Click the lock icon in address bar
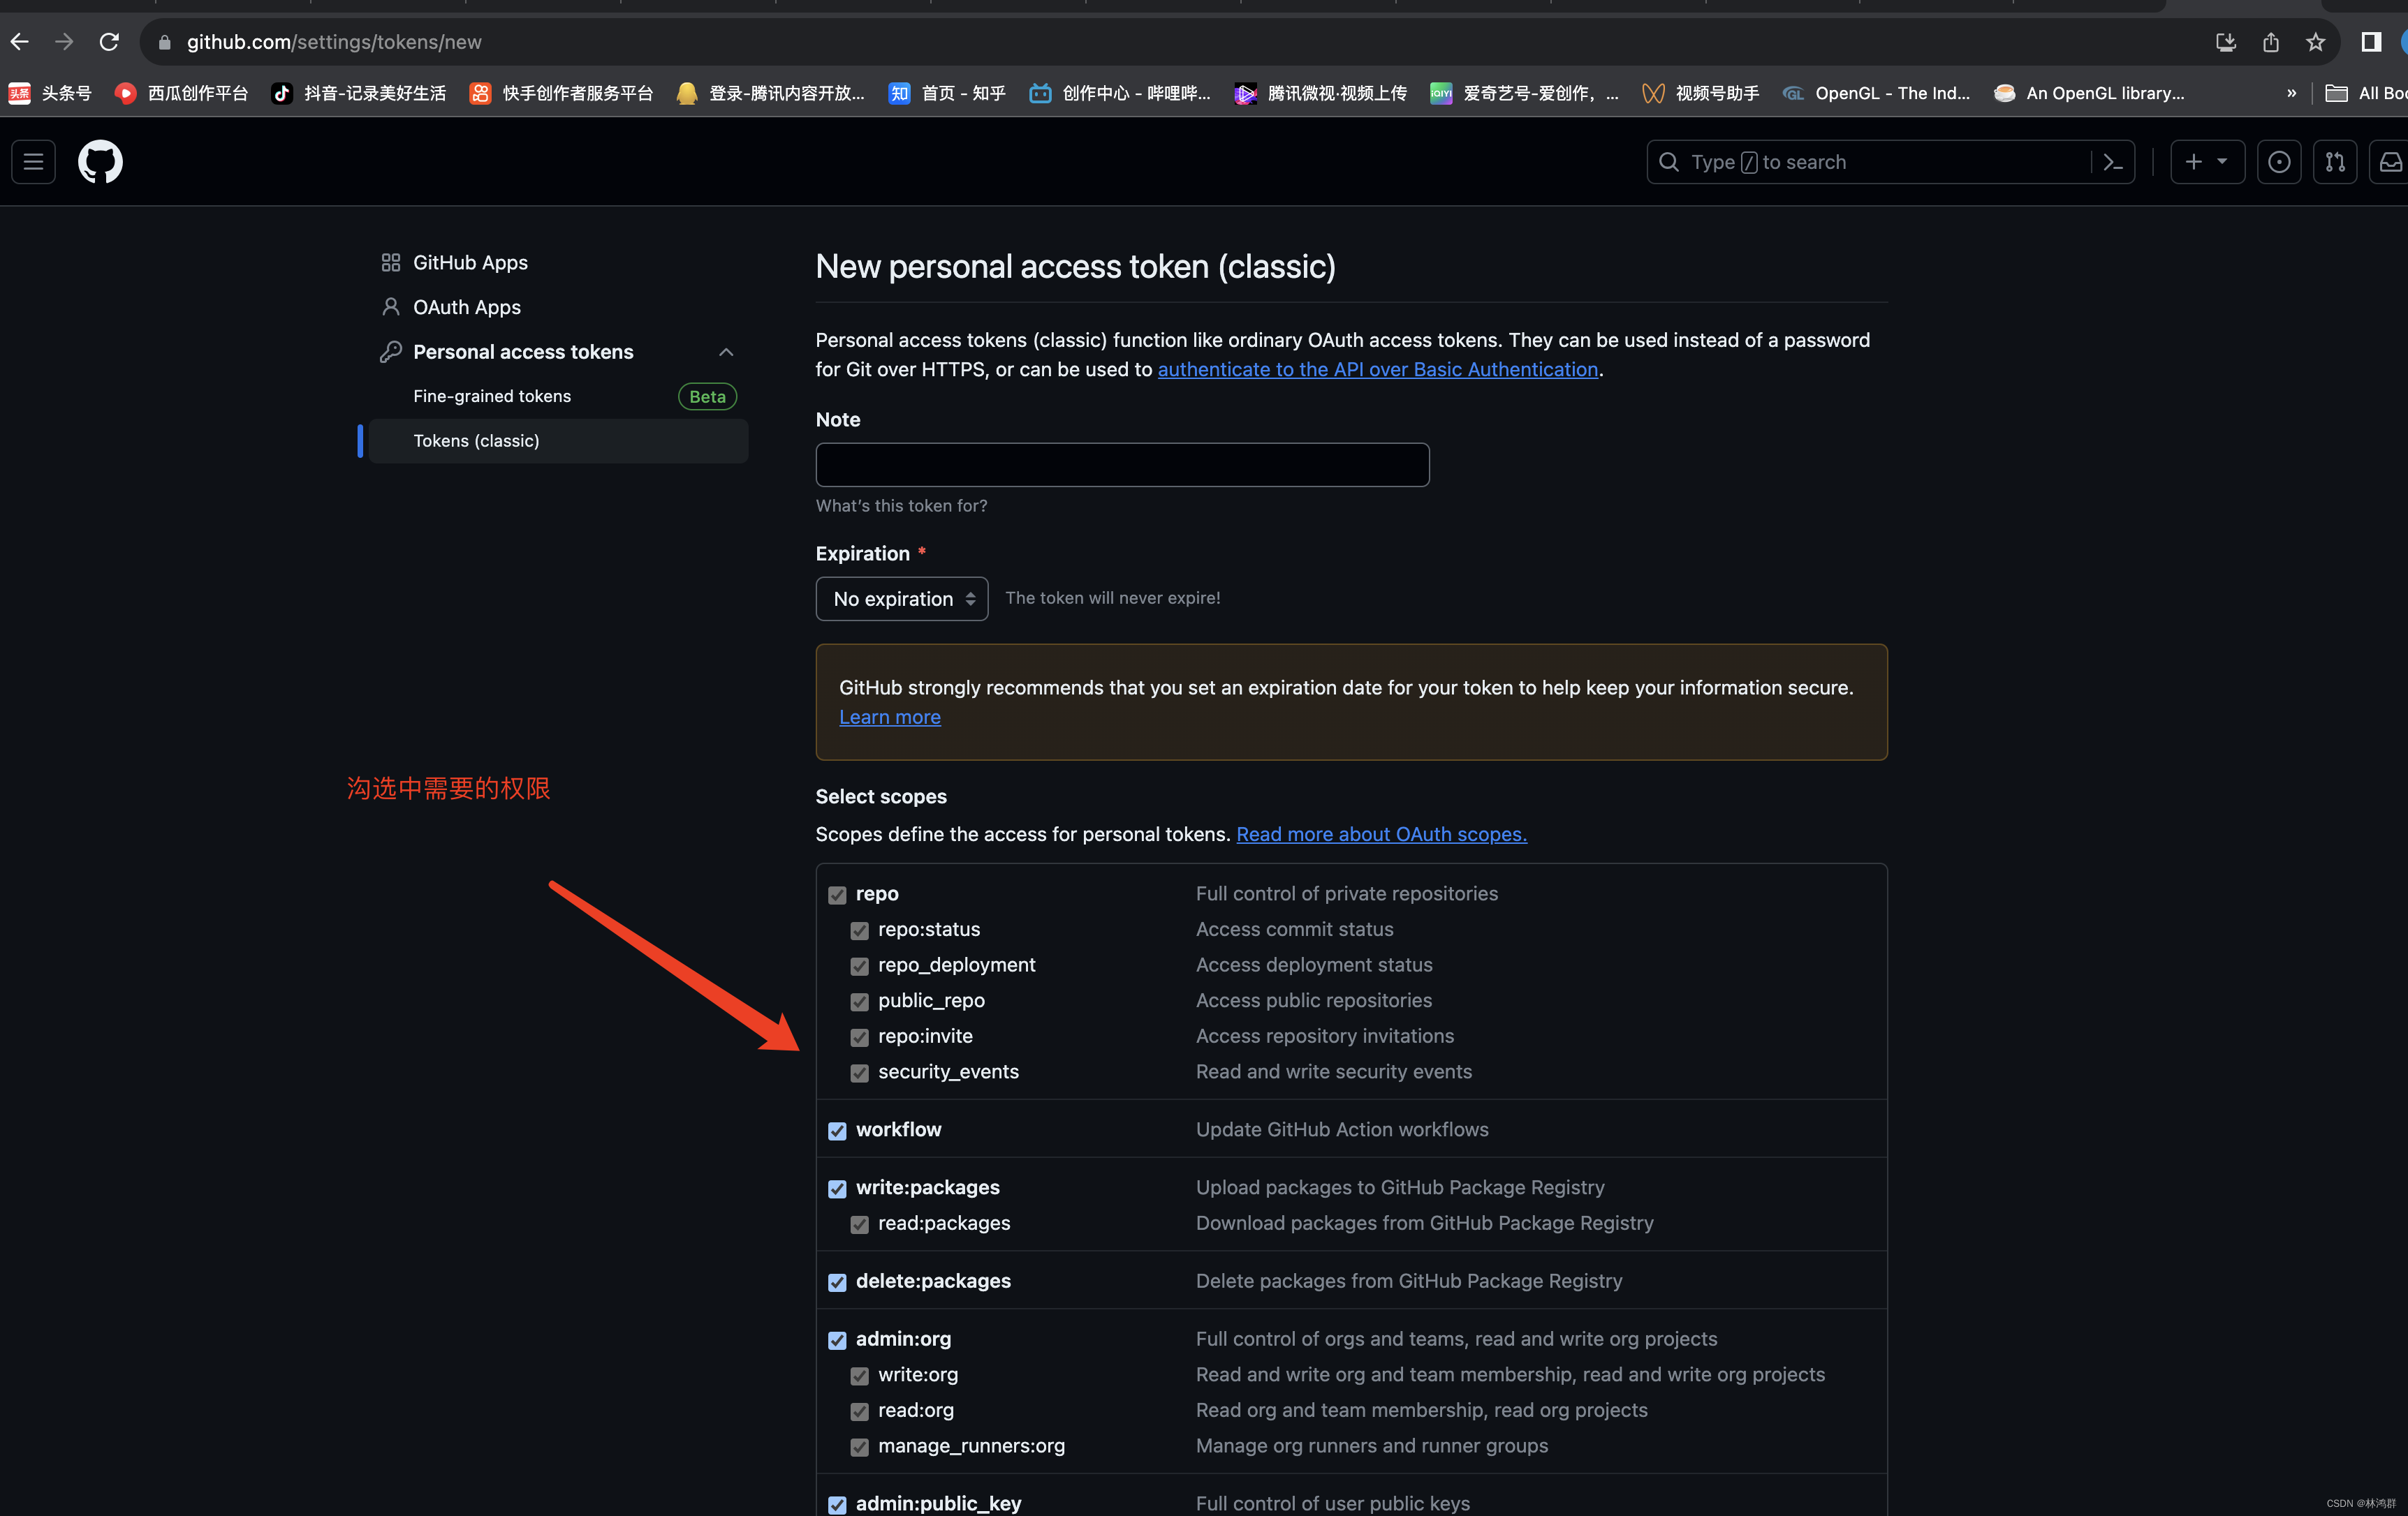This screenshot has height=1516, width=2408. [x=165, y=42]
